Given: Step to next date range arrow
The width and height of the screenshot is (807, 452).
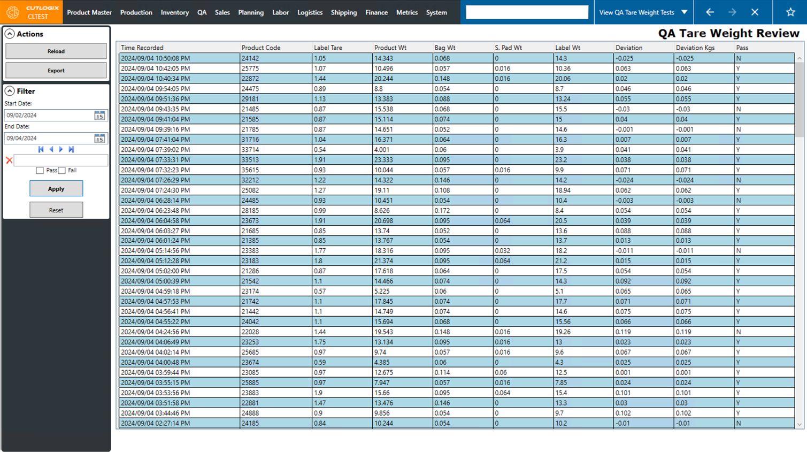Looking at the screenshot, I should (x=61, y=150).
